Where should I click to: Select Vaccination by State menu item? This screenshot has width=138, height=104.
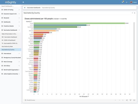(7, 46)
